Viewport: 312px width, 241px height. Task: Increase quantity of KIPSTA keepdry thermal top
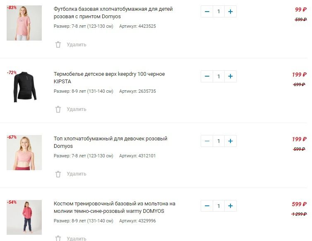click(x=230, y=76)
